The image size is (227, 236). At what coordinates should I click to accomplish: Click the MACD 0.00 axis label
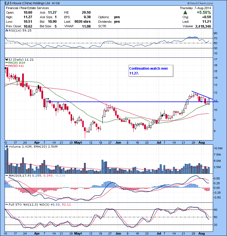click(217, 188)
